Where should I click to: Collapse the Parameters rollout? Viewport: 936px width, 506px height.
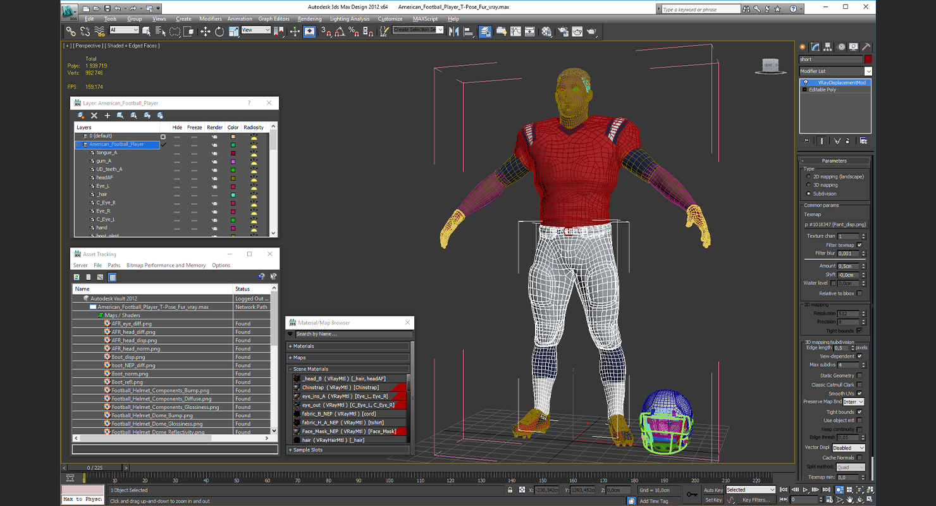834,161
